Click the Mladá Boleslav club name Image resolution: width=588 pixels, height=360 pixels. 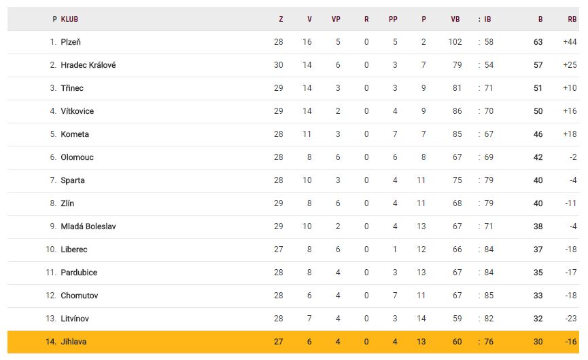[x=88, y=226]
